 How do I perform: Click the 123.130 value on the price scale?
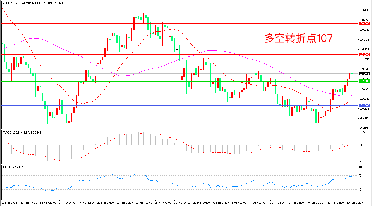click(x=364, y=10)
